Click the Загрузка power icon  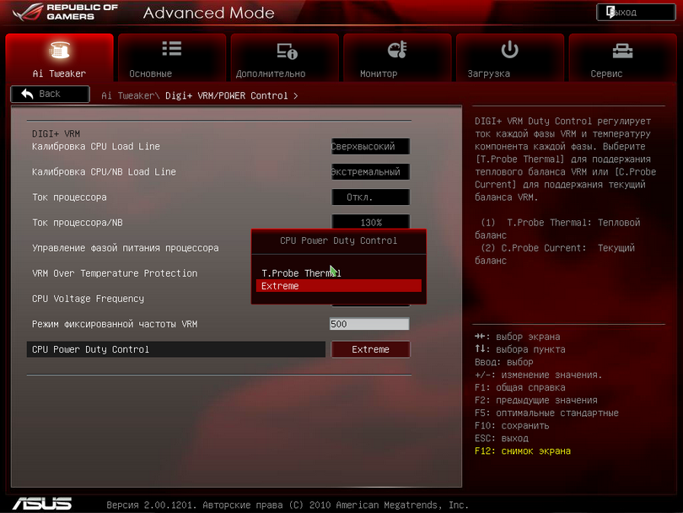coord(509,51)
